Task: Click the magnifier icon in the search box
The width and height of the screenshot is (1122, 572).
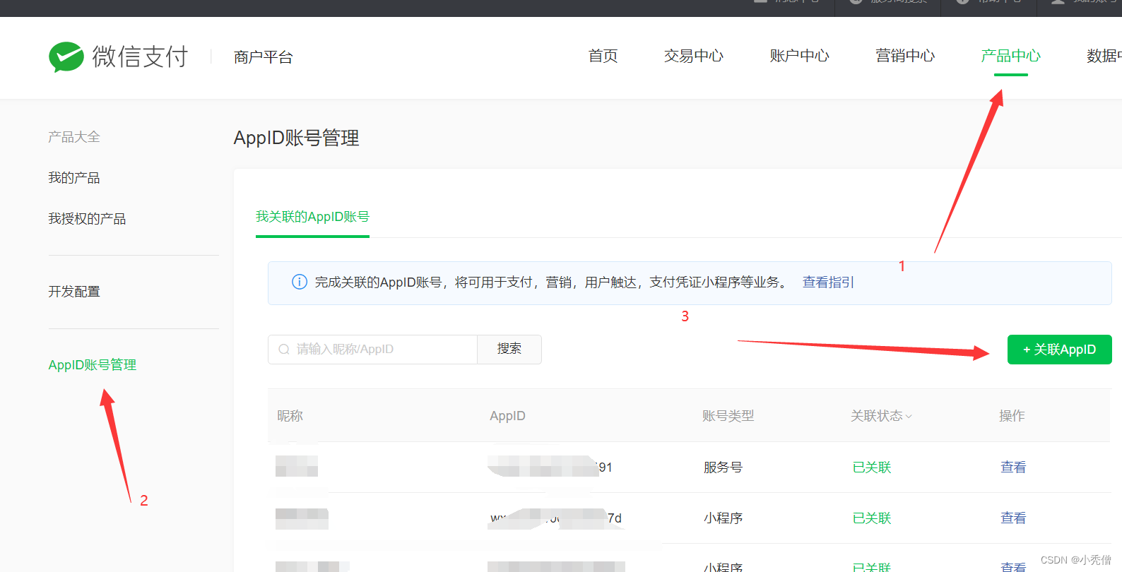Action: [x=284, y=350]
